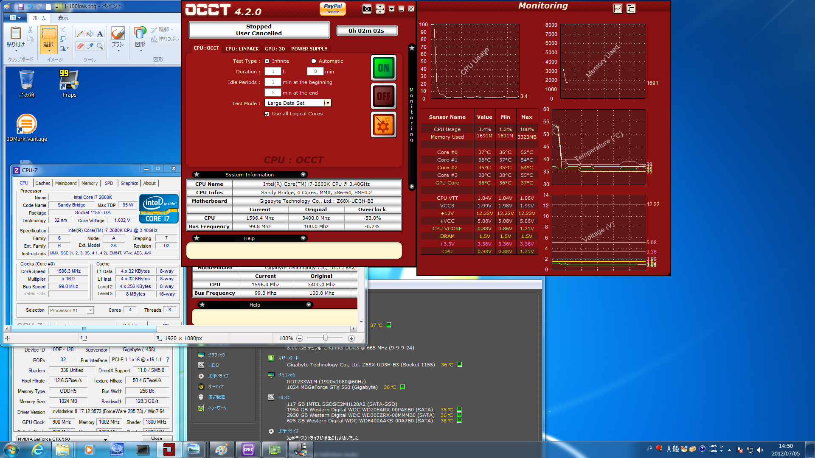Select the Infinite test type radio button

point(267,61)
